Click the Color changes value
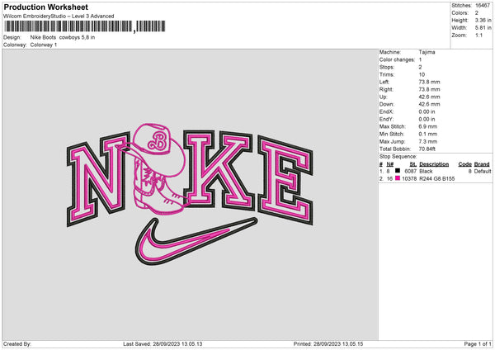Screen dimensions: 495x350 tap(420, 59)
